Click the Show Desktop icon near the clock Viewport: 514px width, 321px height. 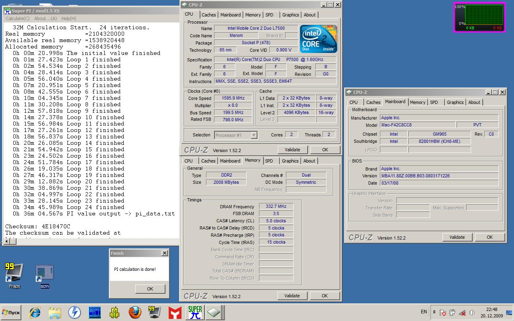coord(509,313)
